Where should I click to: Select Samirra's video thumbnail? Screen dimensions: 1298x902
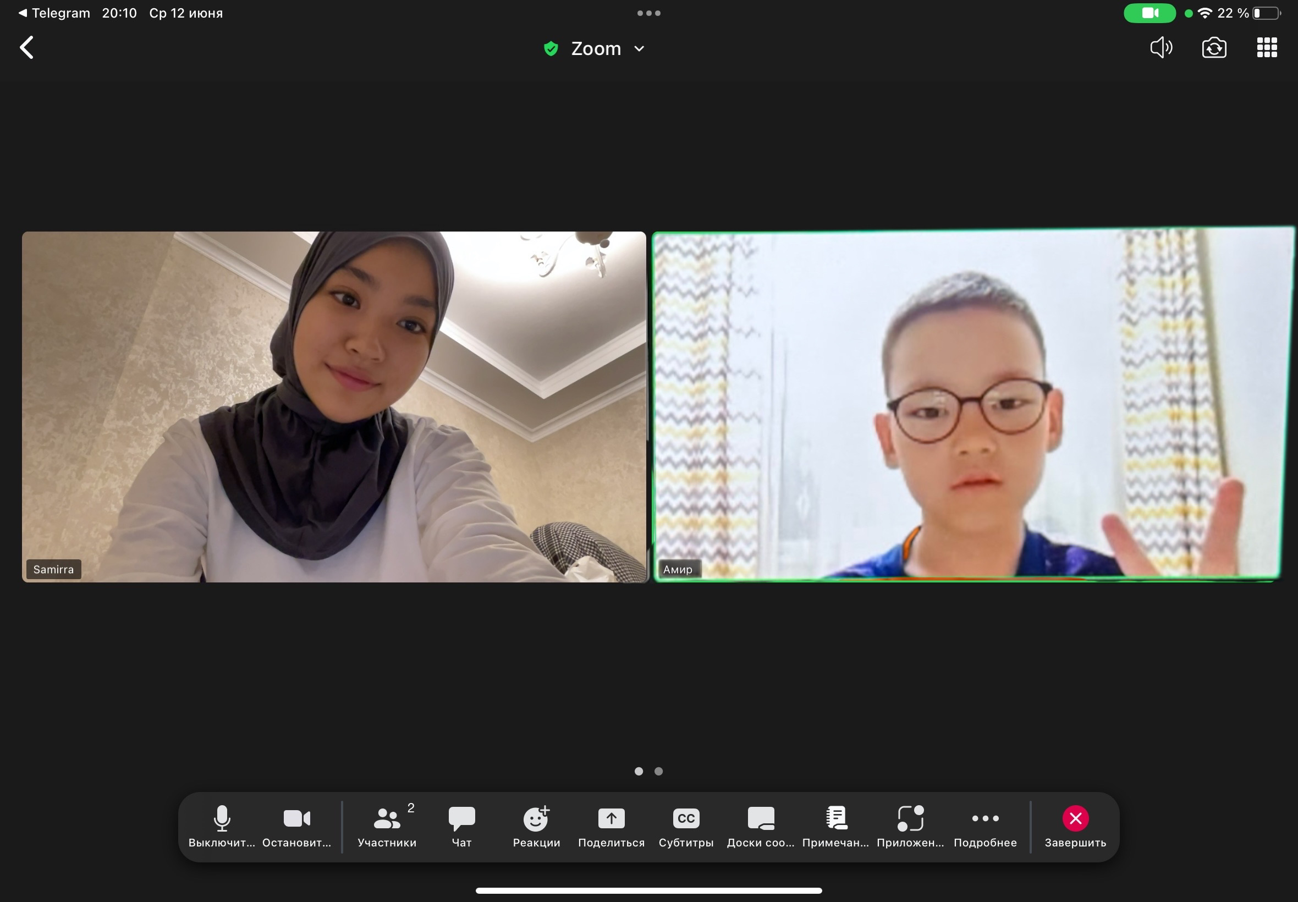333,406
